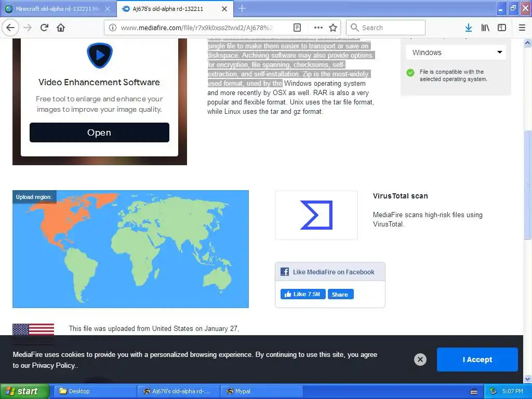The width and height of the screenshot is (532, 399).
Task: Dismiss the cookie notice with X
Action: (420, 360)
